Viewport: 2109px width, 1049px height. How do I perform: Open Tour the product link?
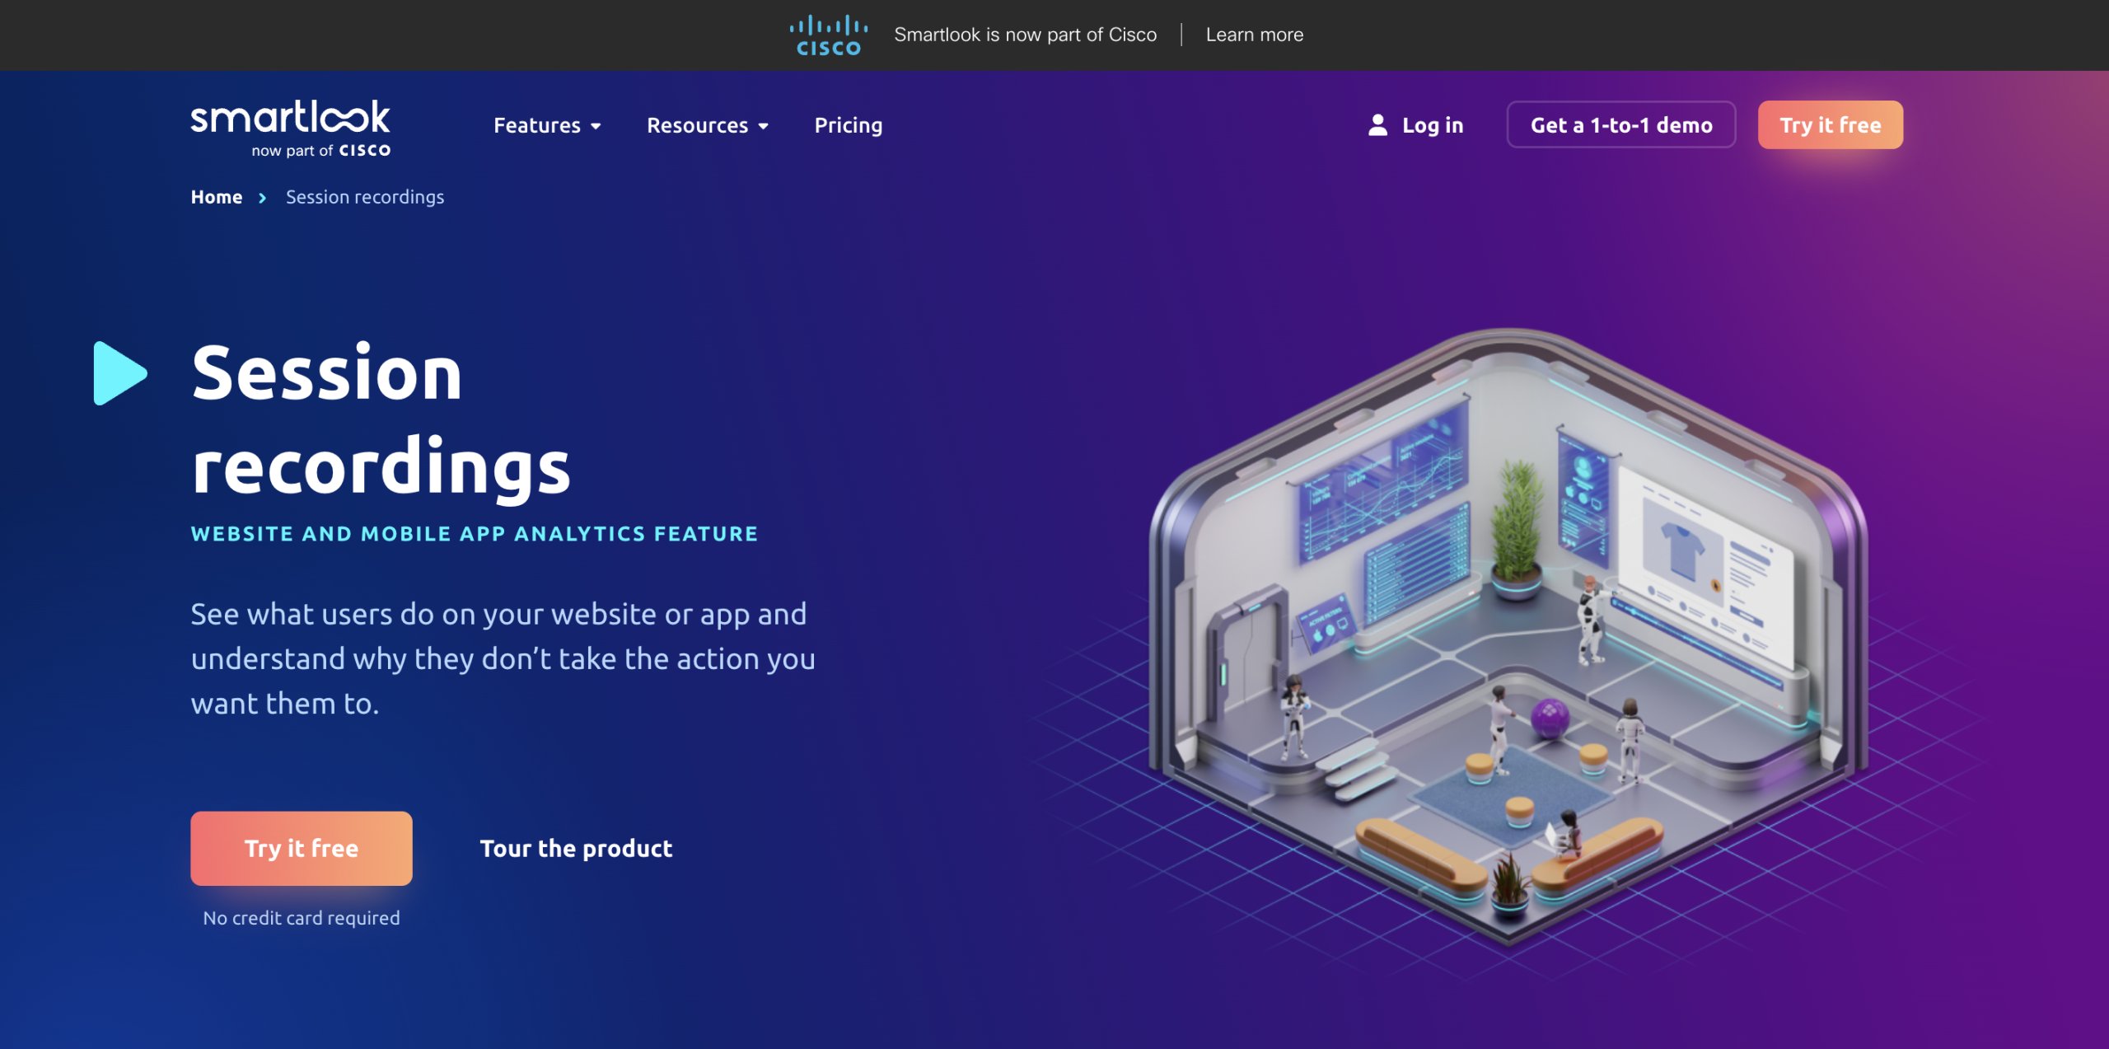click(x=576, y=848)
